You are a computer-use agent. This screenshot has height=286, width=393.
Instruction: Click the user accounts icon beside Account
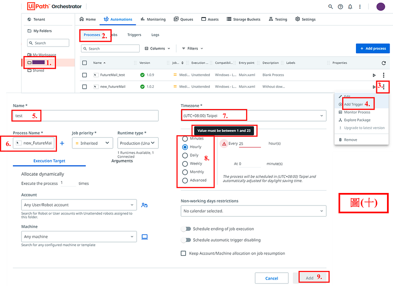click(144, 205)
